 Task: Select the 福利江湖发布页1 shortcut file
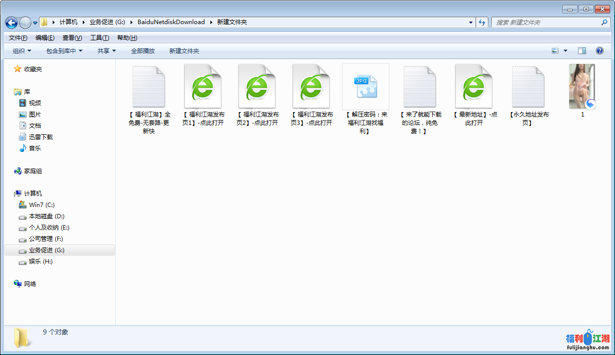pyautogui.click(x=203, y=94)
